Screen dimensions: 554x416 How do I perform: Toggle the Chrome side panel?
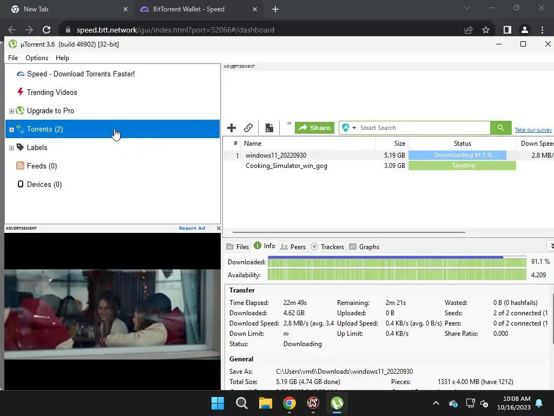[x=507, y=30]
